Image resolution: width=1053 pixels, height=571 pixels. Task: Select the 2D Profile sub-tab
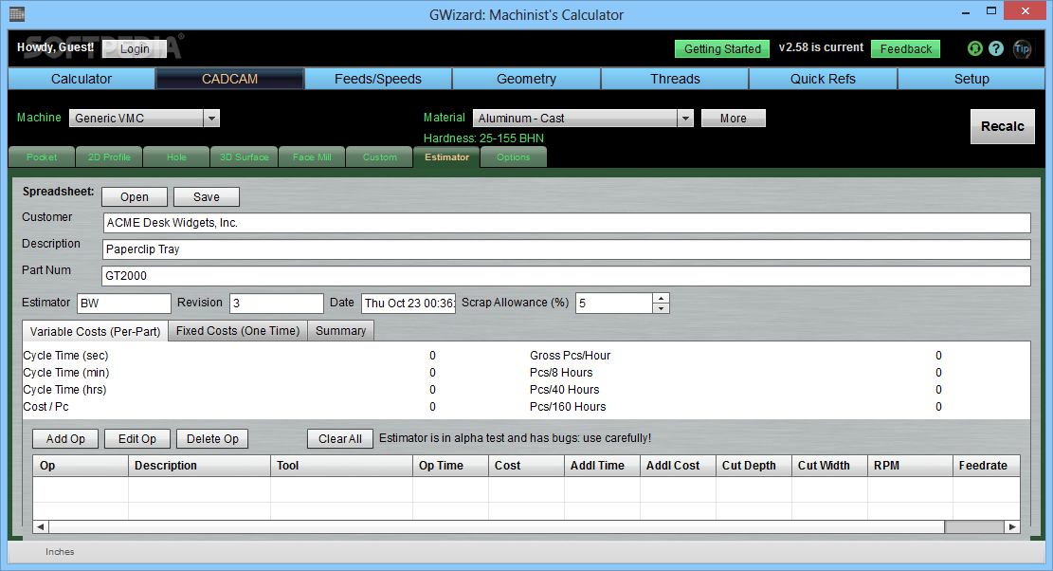(x=109, y=157)
